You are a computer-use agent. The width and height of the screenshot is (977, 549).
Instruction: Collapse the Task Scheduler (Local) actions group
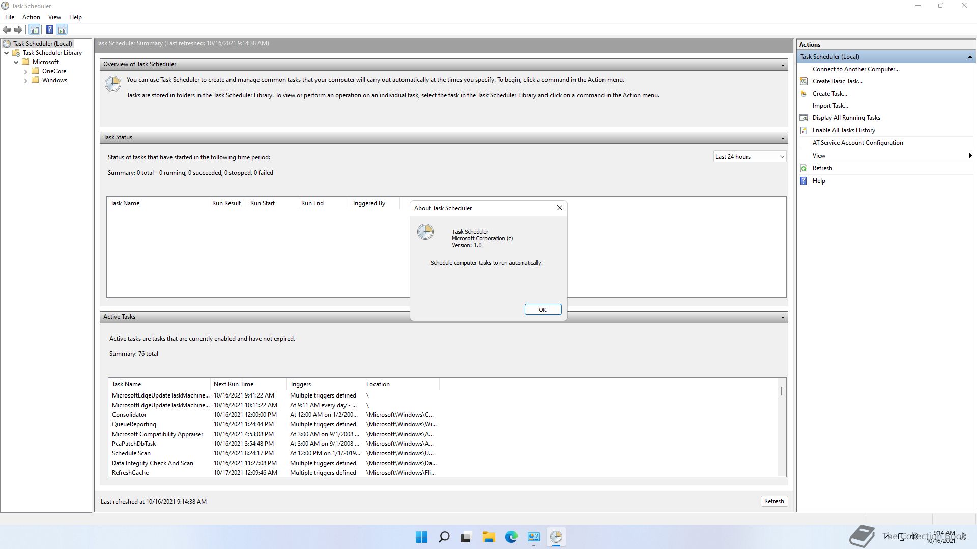click(x=969, y=57)
